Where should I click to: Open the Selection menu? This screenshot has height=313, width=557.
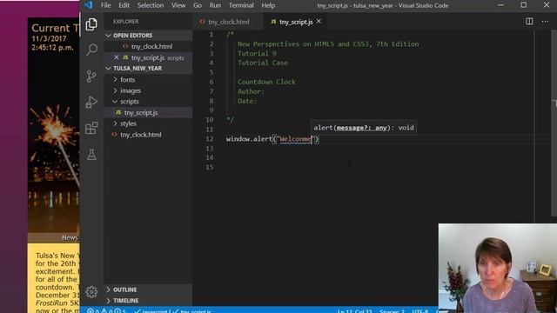151,5
